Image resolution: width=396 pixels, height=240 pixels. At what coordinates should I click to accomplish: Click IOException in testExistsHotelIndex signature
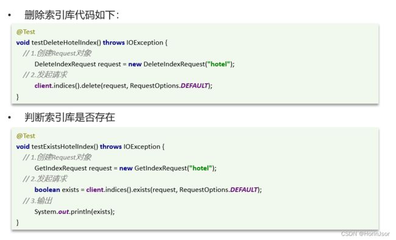point(142,147)
